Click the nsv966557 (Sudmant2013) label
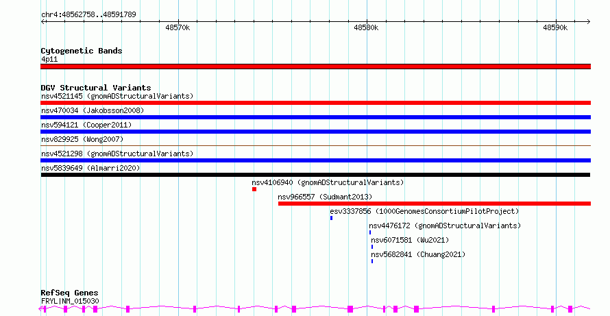Image resolution: width=610 pixels, height=316 pixels. (325, 197)
